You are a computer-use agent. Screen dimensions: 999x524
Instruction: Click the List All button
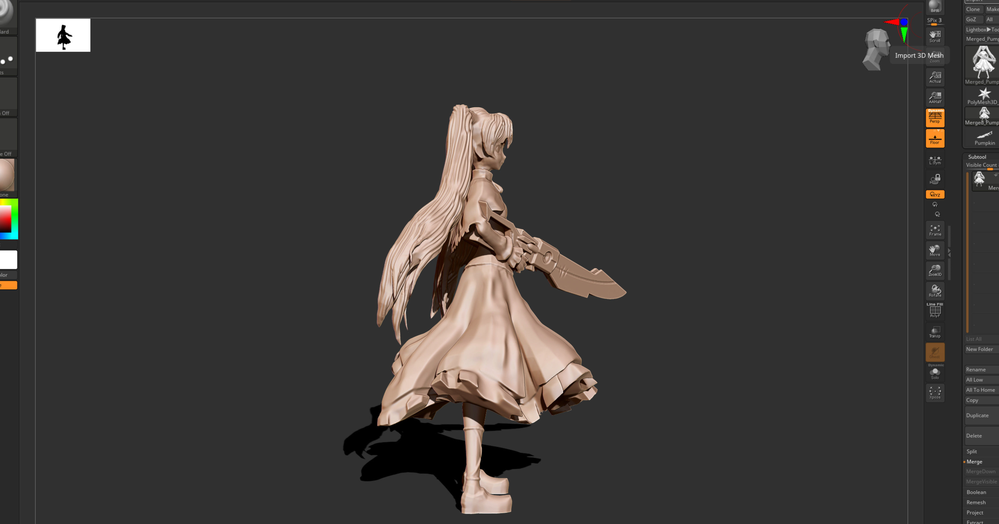(x=981, y=339)
